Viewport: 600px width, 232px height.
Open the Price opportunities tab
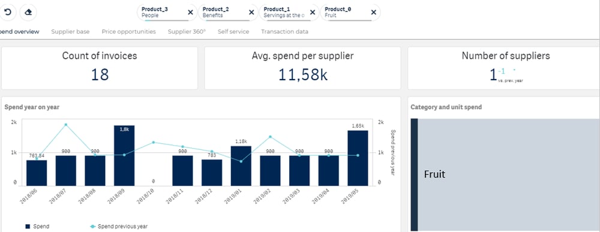[x=128, y=32]
